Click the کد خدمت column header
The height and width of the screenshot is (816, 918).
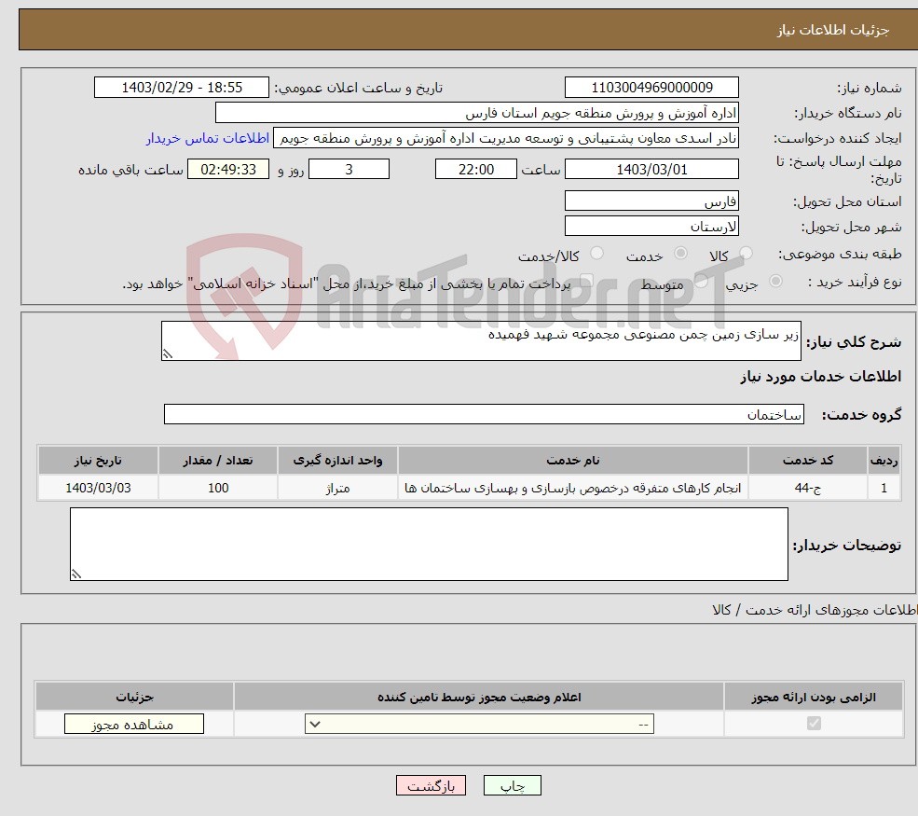[x=808, y=461]
